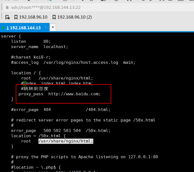
Task: Click the 'location = /50x.html {' line
Action: click(38, 136)
